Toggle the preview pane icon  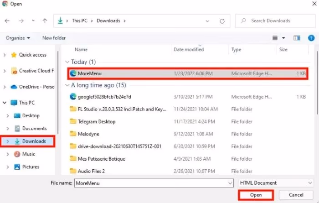point(297,38)
